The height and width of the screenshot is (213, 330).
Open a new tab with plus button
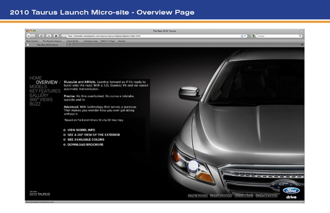click(x=70, y=45)
